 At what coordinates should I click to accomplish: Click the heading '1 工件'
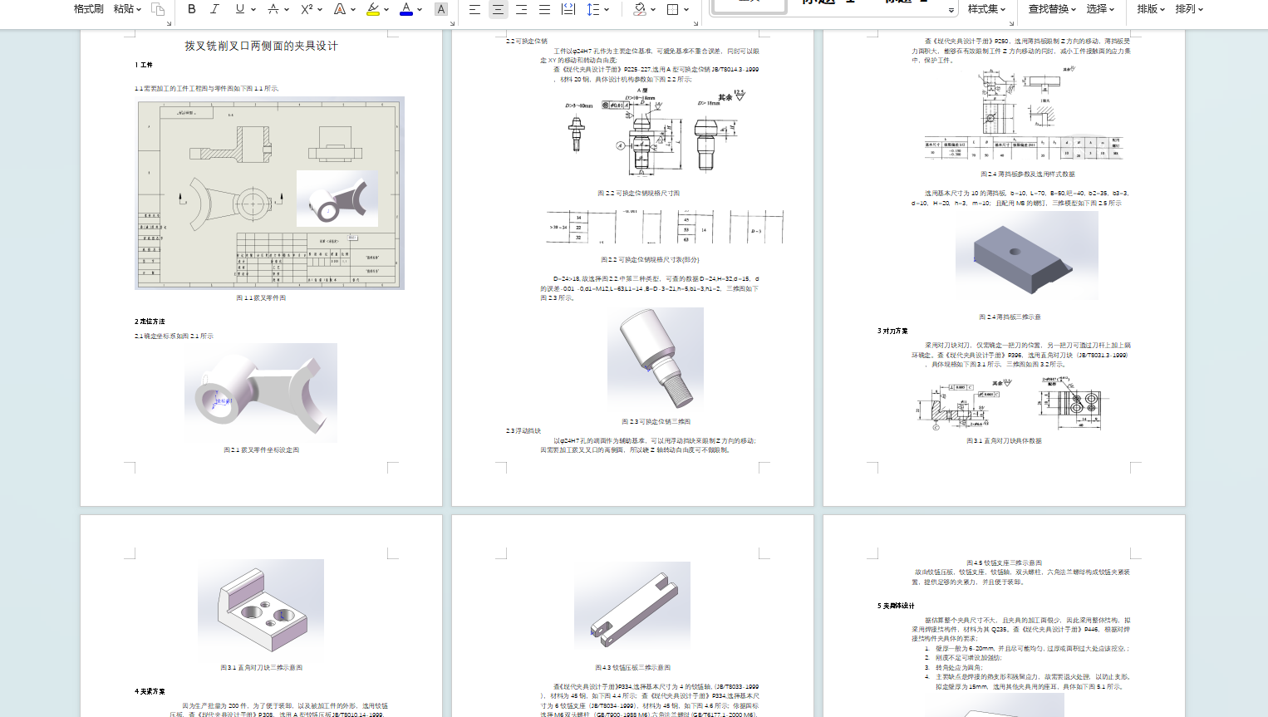pyautogui.click(x=144, y=65)
